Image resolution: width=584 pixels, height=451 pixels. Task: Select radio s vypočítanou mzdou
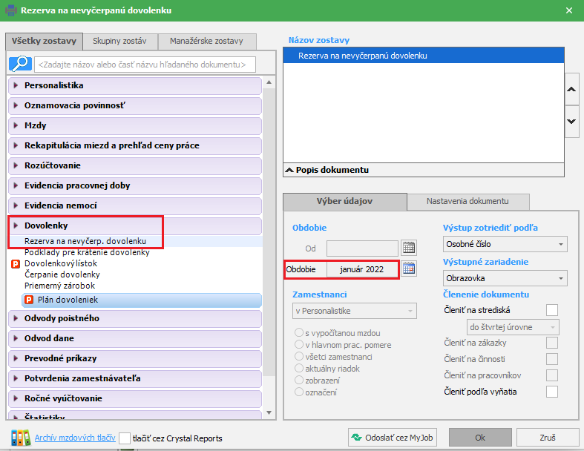coord(299,332)
